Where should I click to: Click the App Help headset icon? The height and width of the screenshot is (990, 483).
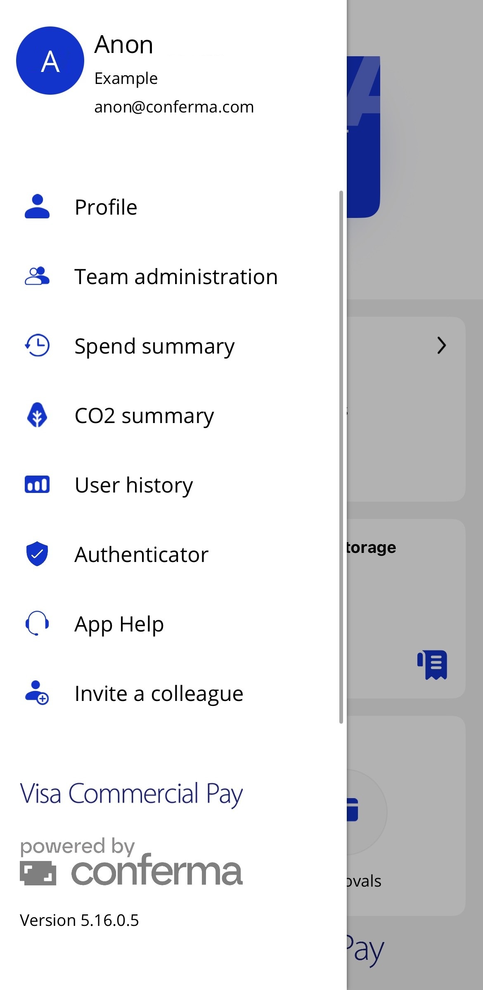[x=37, y=623]
